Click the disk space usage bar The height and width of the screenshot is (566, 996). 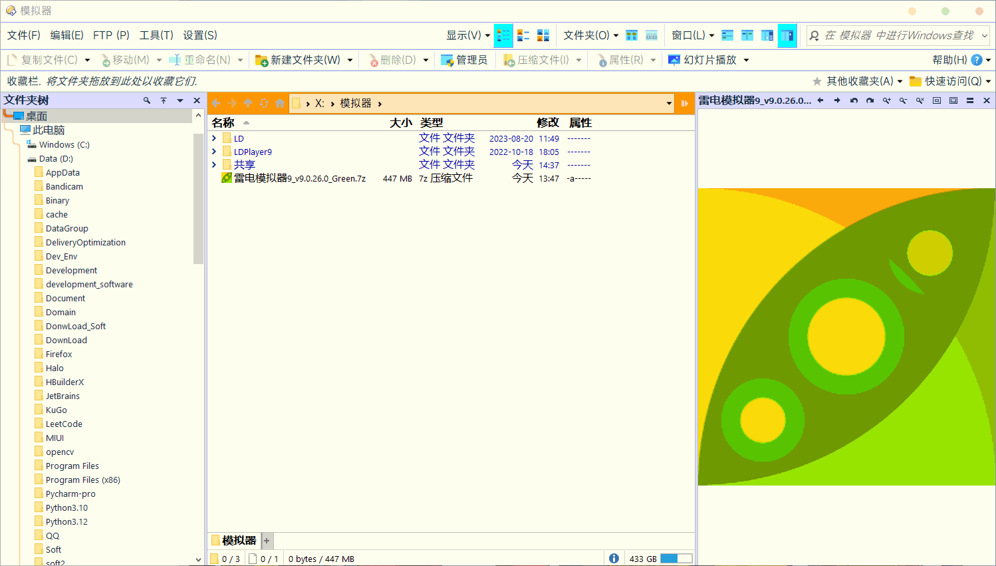pyautogui.click(x=676, y=559)
